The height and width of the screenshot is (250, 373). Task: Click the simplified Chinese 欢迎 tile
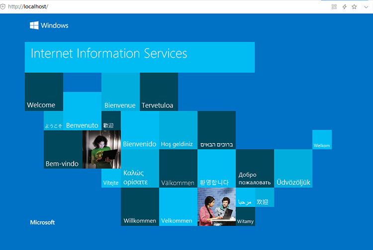pos(265,197)
